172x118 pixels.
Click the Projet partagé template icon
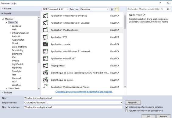pos(45,66)
